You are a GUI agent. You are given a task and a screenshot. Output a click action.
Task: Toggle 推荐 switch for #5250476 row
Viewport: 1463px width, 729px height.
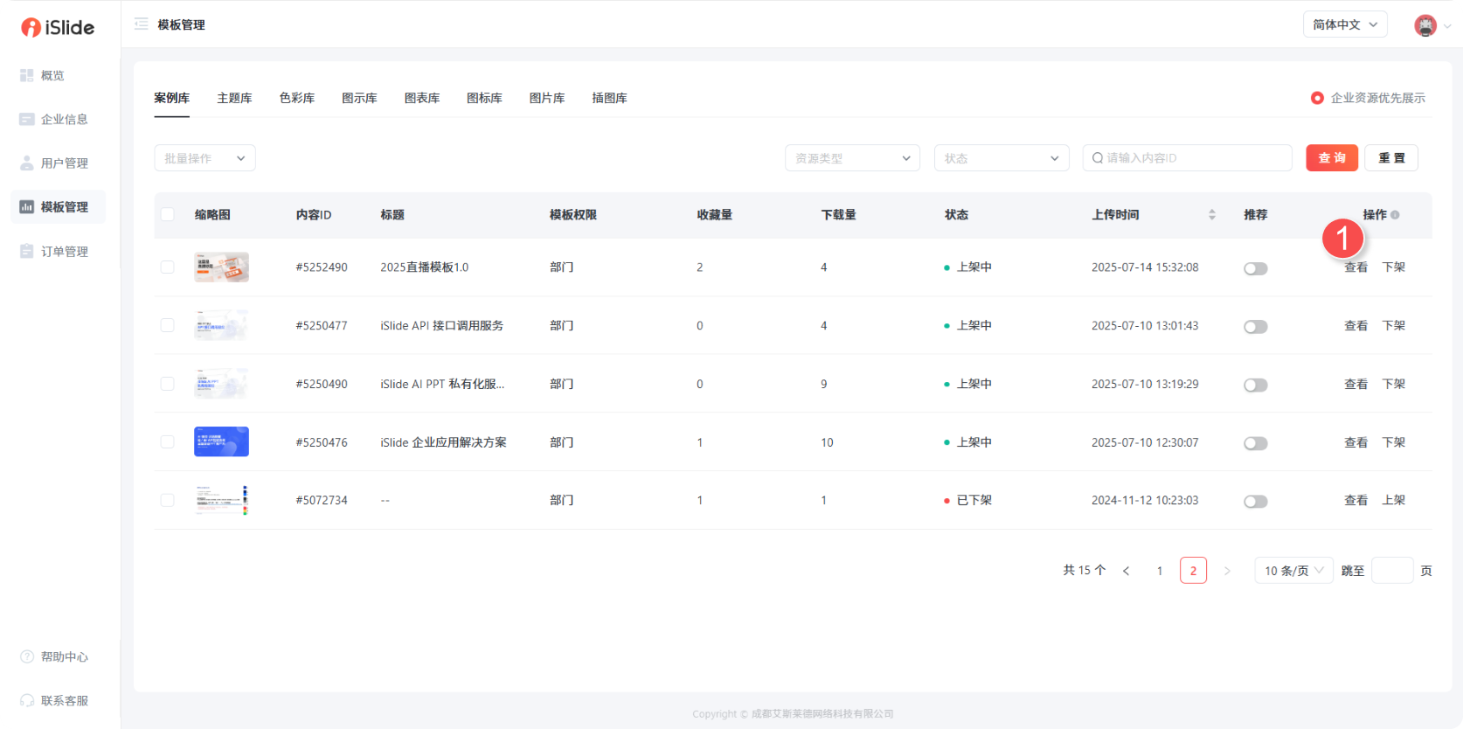[1255, 443]
